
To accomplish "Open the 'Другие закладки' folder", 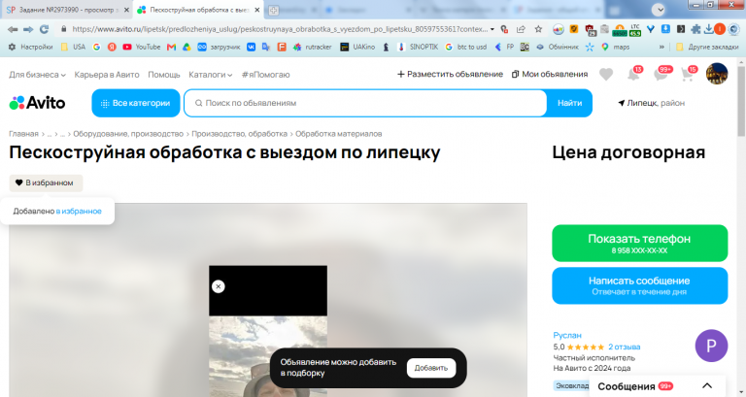I will click(x=707, y=47).
